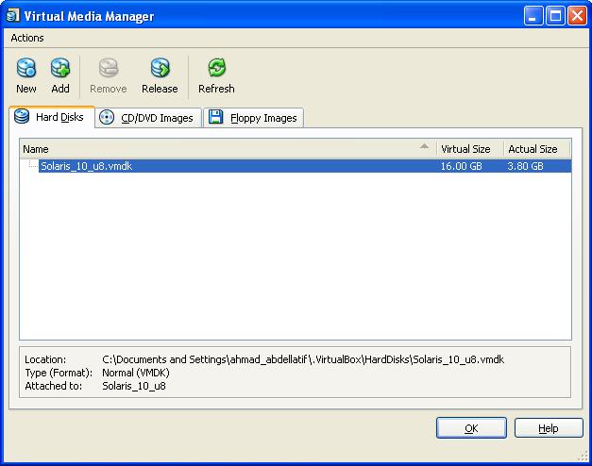This screenshot has height=466, width=592.
Task: Click the Normal (VMDK) type value
Action: (136, 373)
